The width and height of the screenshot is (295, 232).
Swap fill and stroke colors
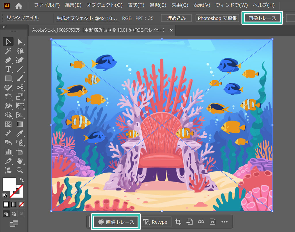21,180
